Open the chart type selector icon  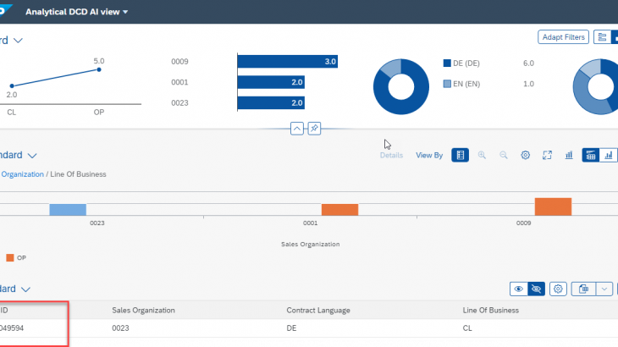coord(569,156)
